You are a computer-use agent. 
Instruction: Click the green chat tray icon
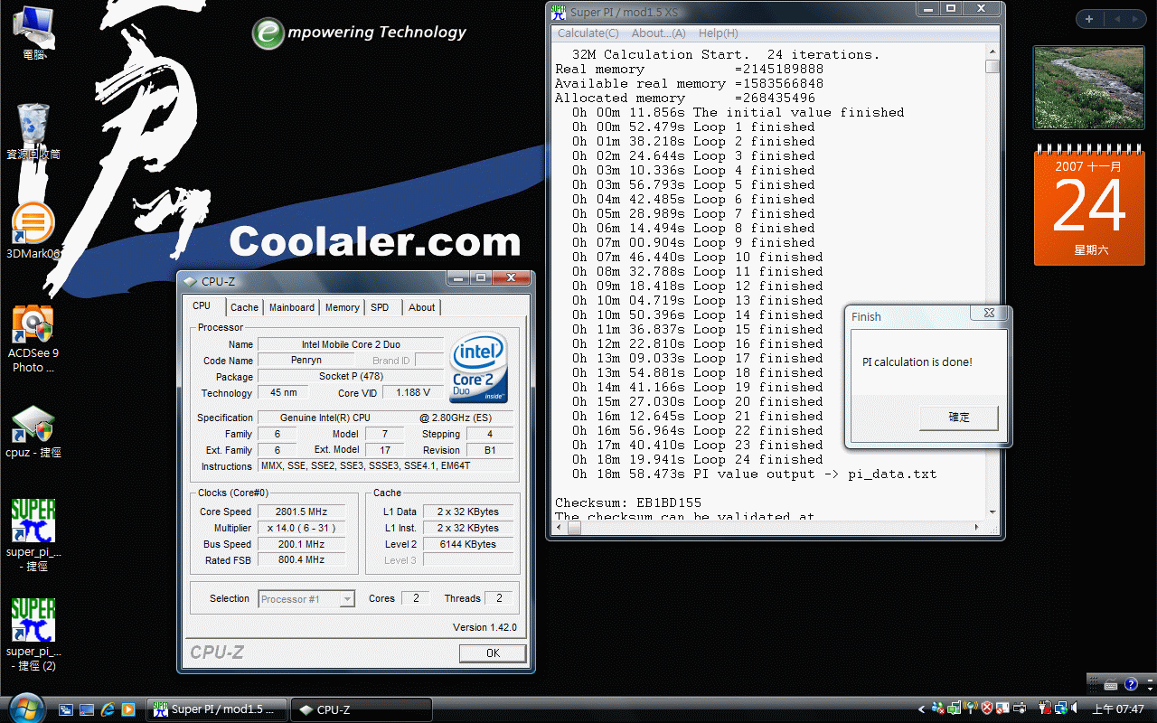[x=954, y=709]
